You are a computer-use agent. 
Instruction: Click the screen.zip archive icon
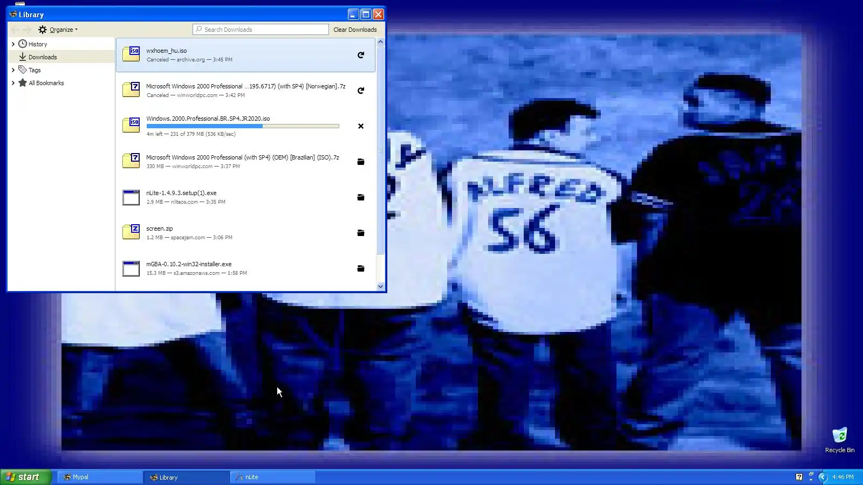(131, 232)
